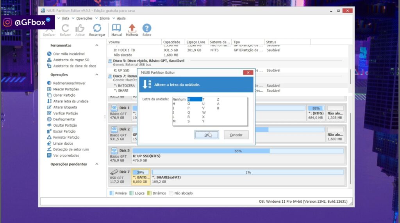
Task: Close the drive letter dialog
Action: coord(248,73)
